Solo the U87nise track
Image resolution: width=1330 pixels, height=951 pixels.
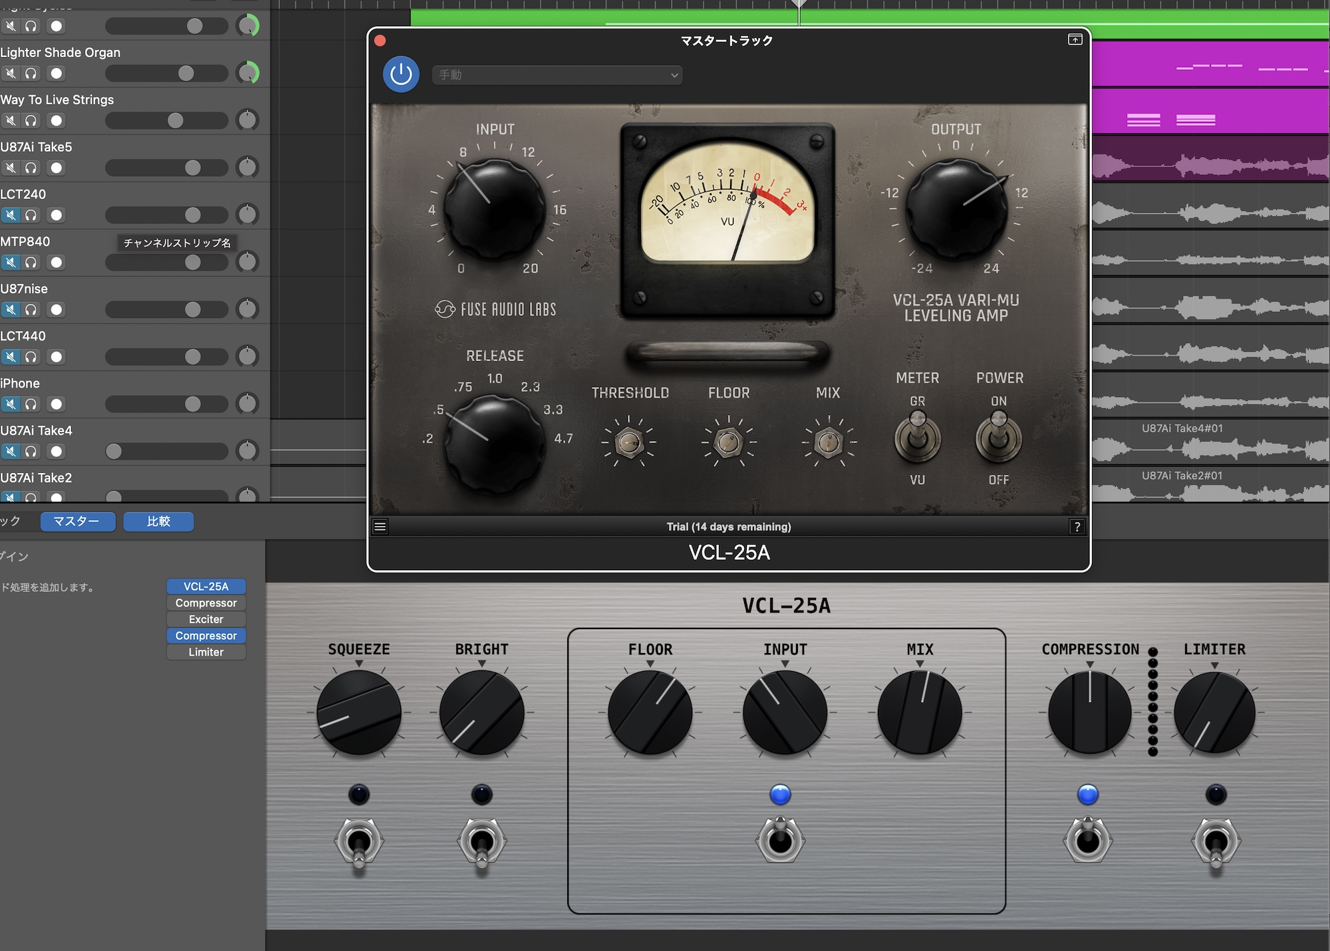31,310
